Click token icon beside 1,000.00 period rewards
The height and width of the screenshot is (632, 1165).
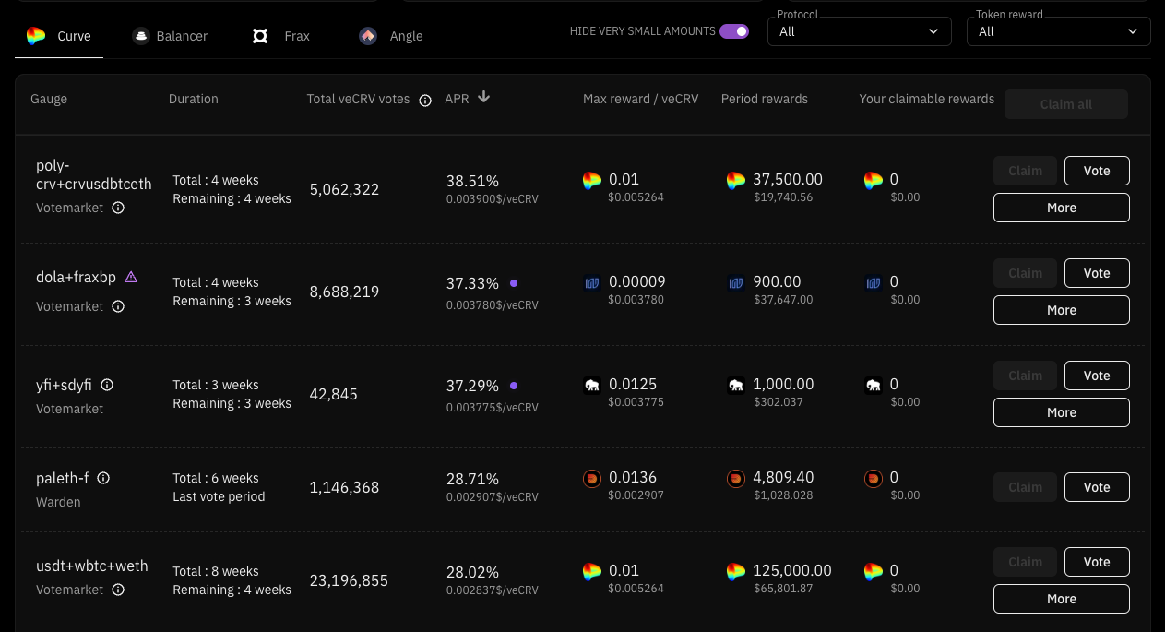pyautogui.click(x=735, y=386)
